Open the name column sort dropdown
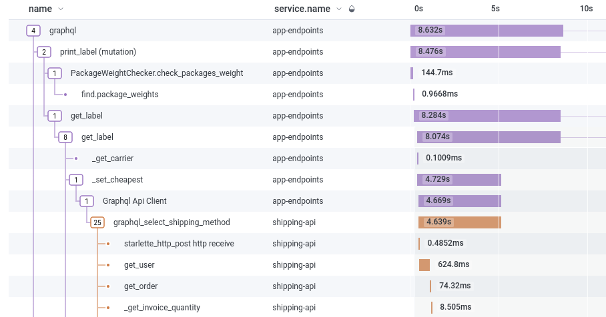606x317 pixels. (x=60, y=9)
